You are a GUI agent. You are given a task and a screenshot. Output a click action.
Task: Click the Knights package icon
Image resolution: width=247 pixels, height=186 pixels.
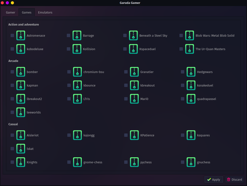coord(21,162)
